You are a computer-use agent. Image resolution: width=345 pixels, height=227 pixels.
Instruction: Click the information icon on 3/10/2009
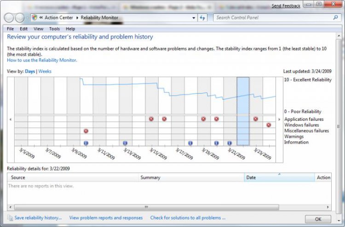coord(86,143)
